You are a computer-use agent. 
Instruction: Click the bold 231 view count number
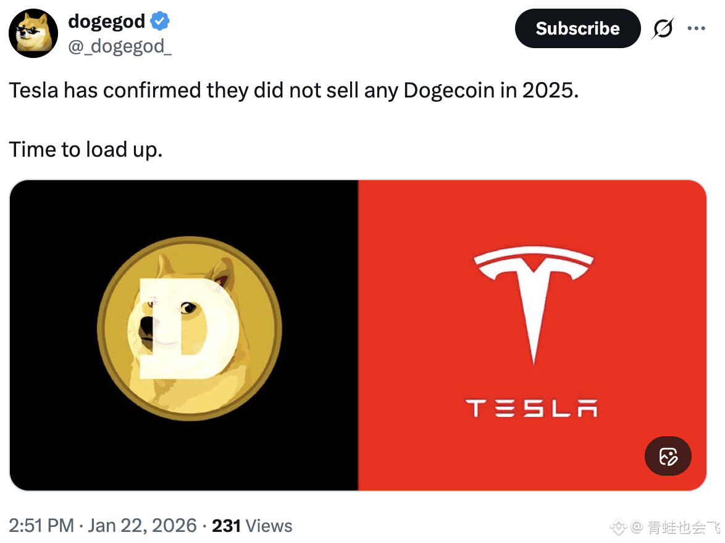227,526
